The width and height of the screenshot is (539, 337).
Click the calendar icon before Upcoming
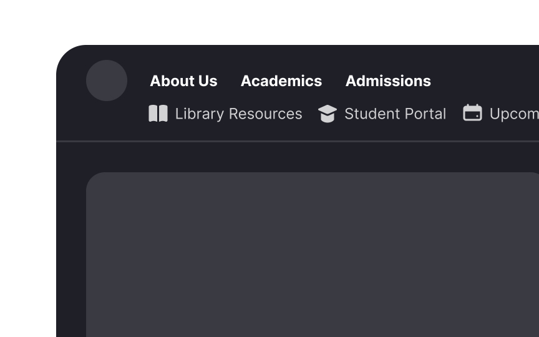pos(472,113)
